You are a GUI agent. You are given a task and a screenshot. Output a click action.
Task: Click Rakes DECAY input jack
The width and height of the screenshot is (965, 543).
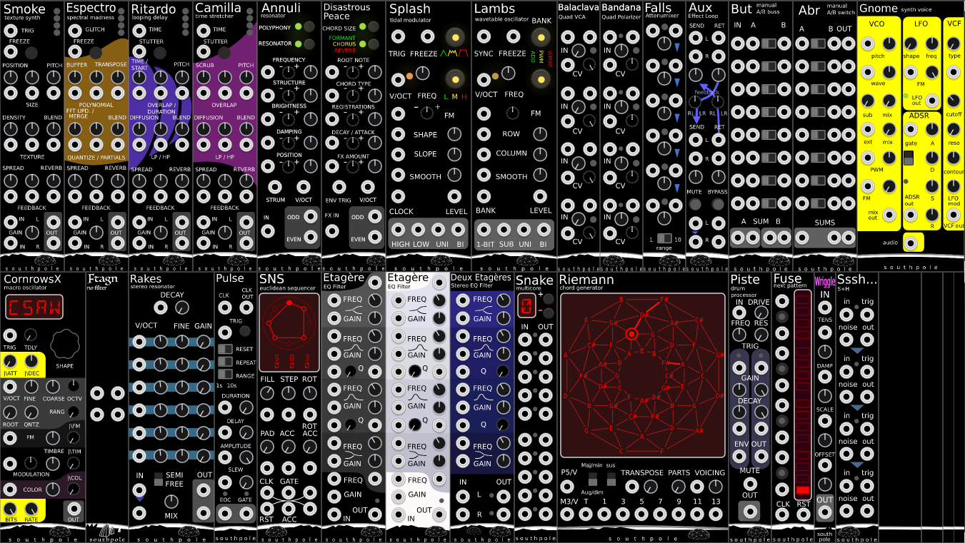click(x=161, y=308)
